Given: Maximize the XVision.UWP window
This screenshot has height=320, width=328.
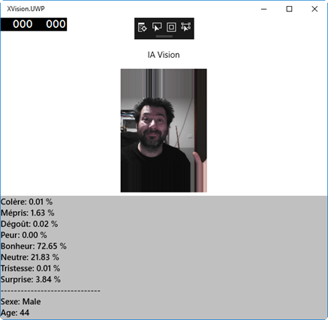Looking at the screenshot, I should pos(289,9).
